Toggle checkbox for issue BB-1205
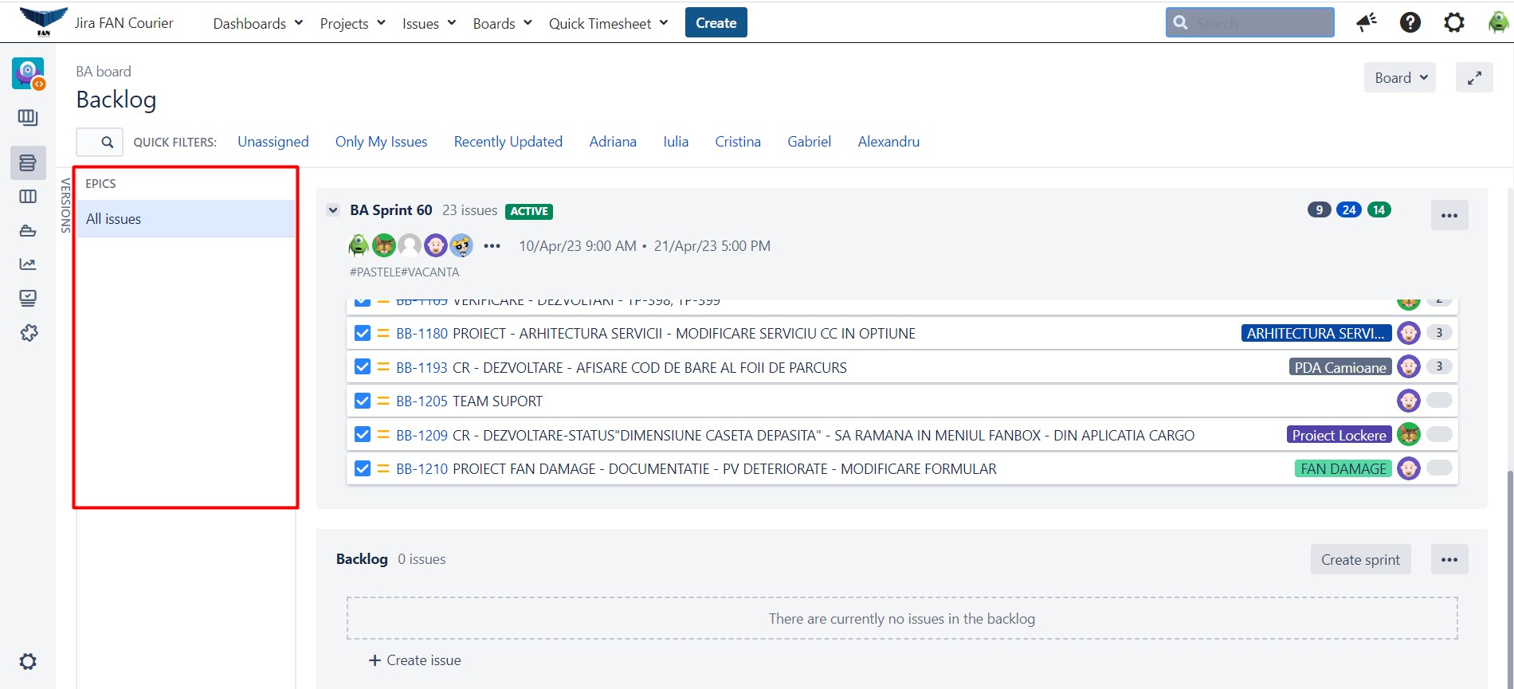The image size is (1514, 689). pos(363,401)
